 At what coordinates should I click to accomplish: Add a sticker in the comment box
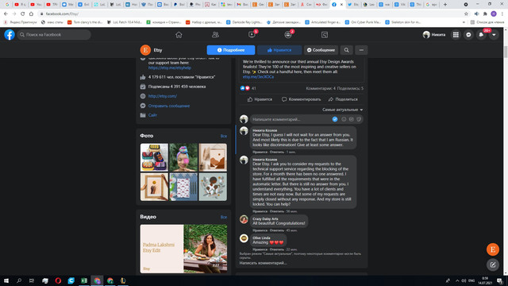pyautogui.click(x=359, y=119)
